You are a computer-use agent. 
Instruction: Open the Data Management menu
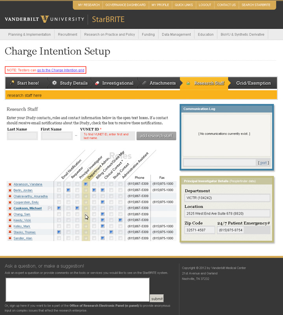[176, 34]
